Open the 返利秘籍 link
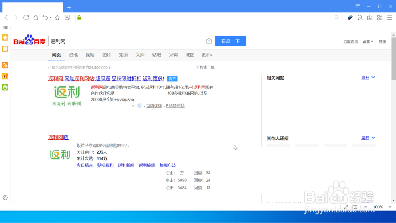Screen dimensions: 396x223 147,165
